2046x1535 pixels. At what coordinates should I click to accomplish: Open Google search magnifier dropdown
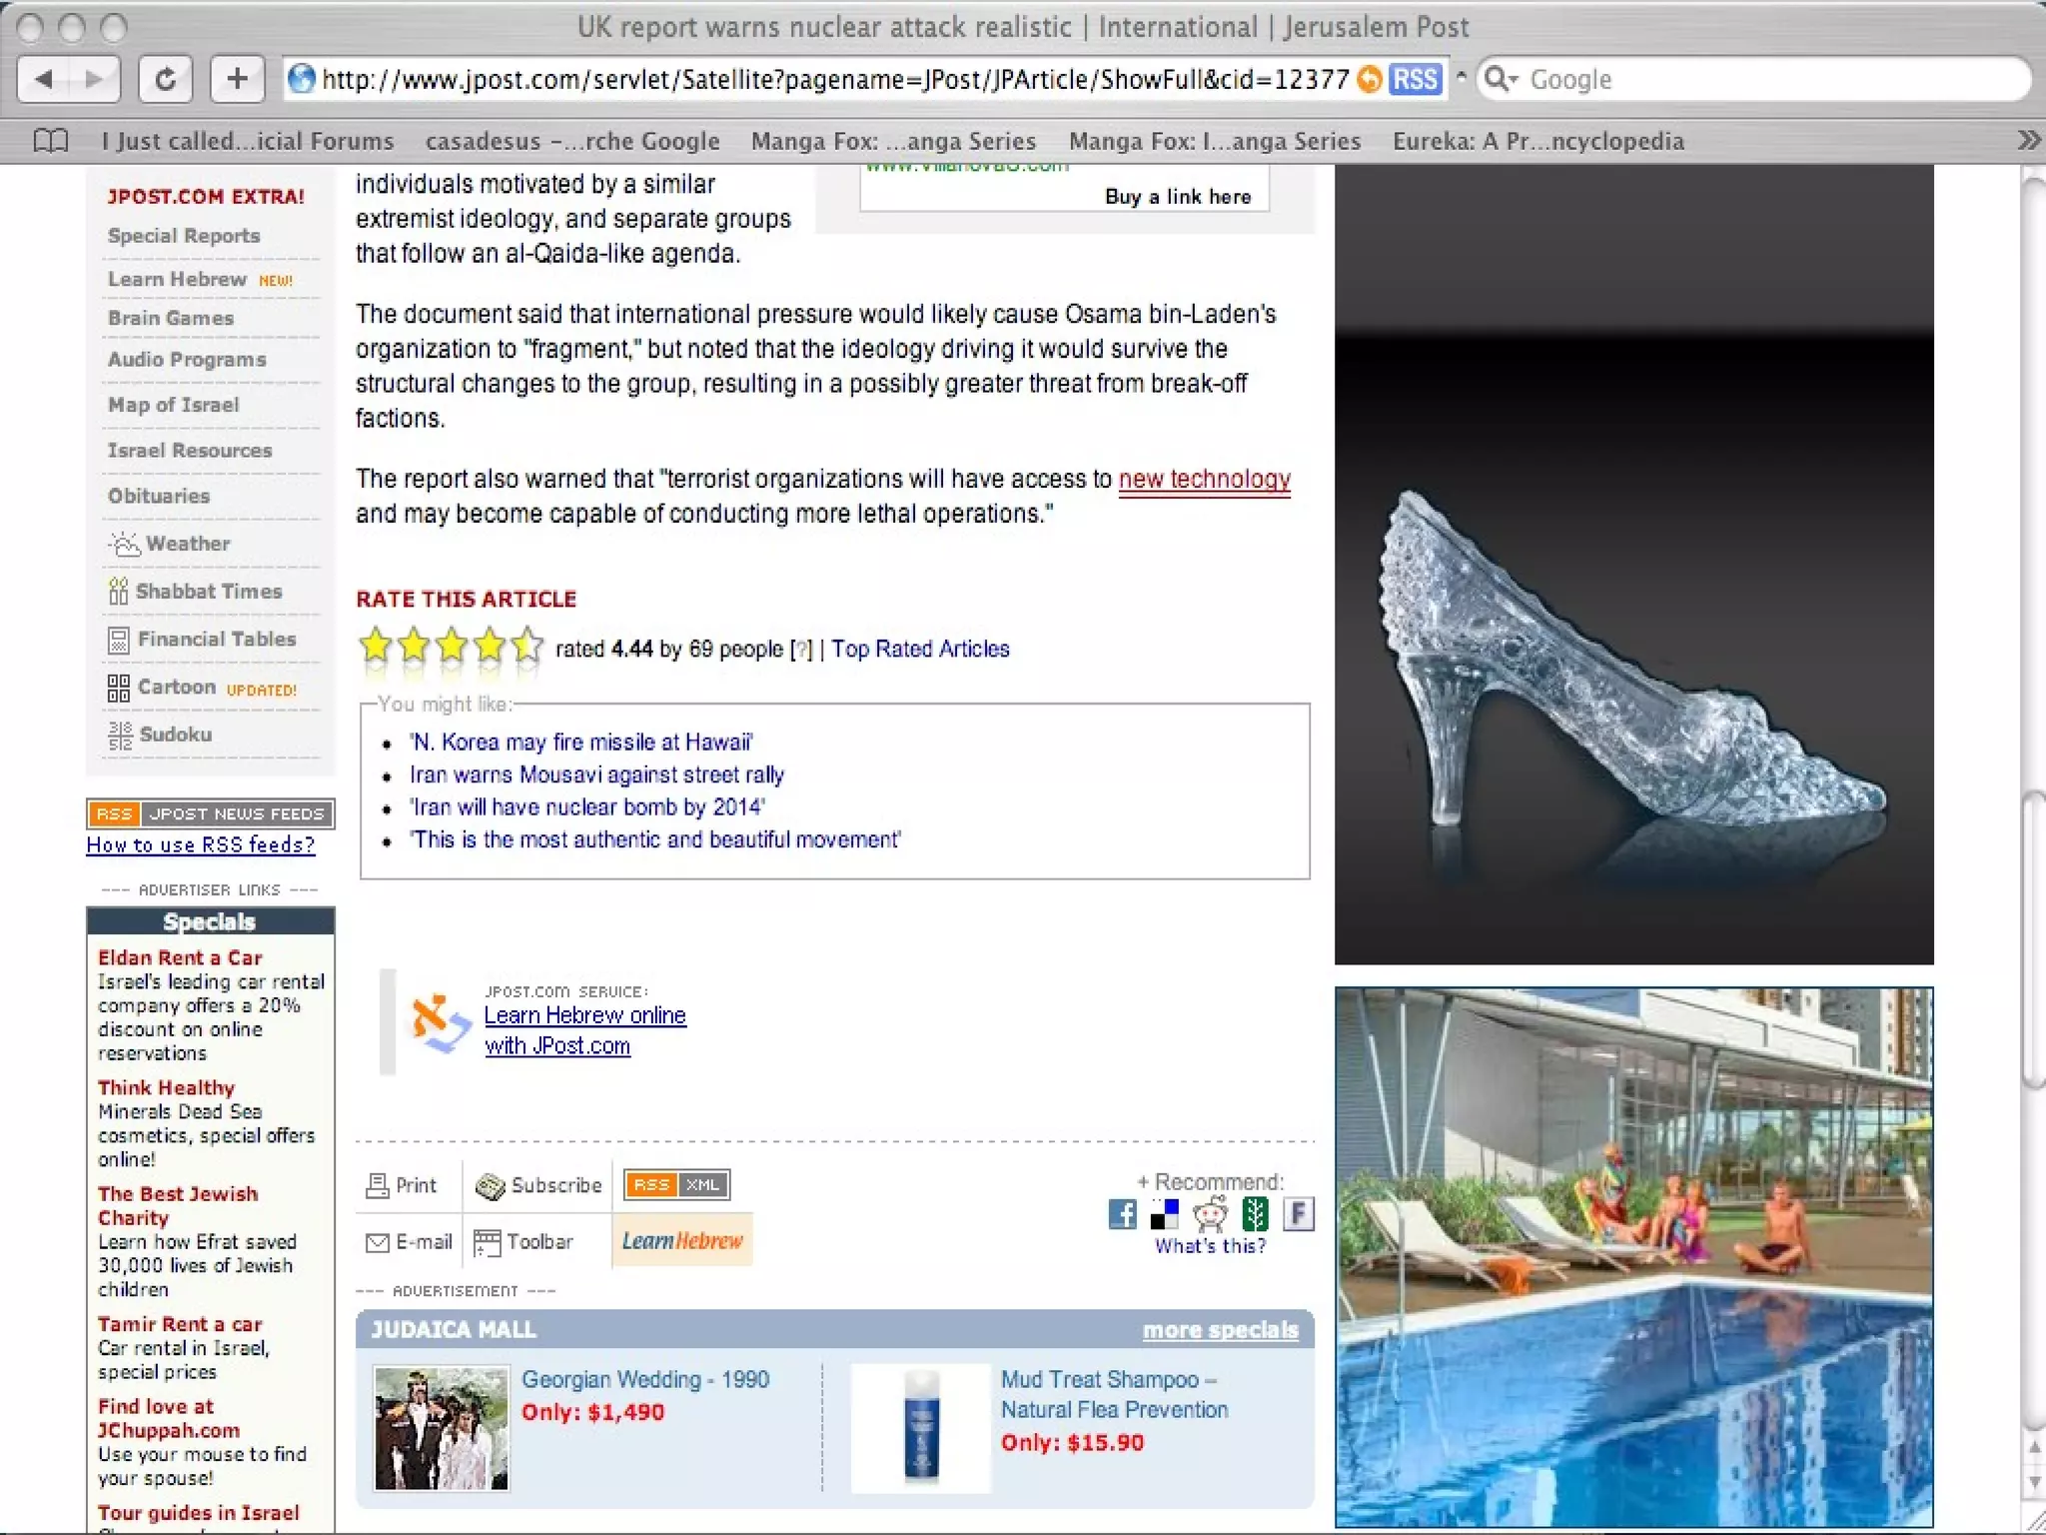point(1501,79)
